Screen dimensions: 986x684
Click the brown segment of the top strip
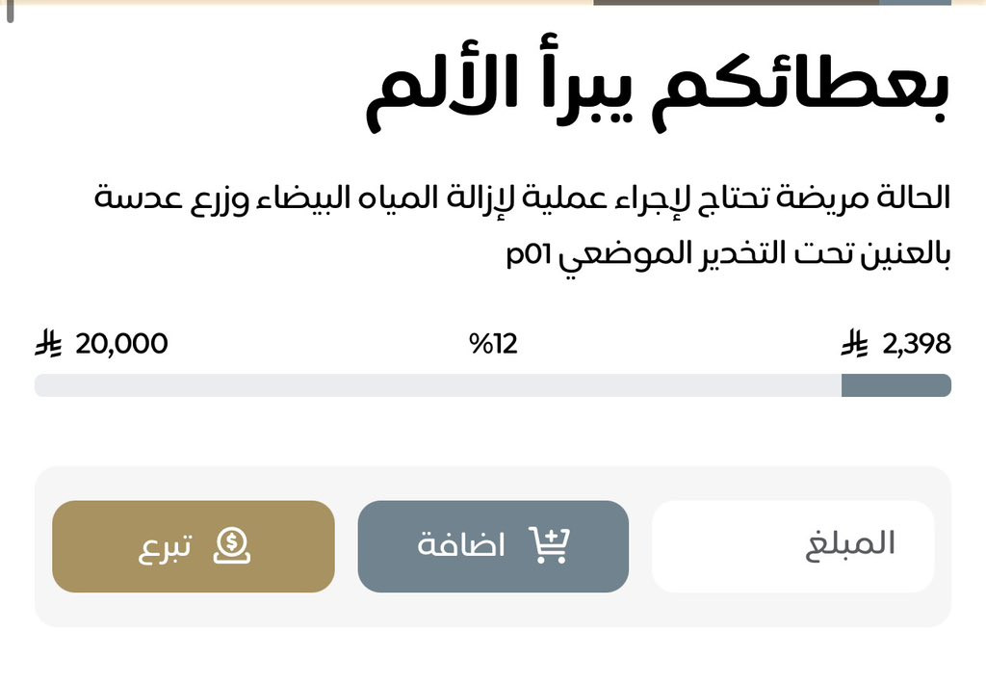click(x=736, y=3)
